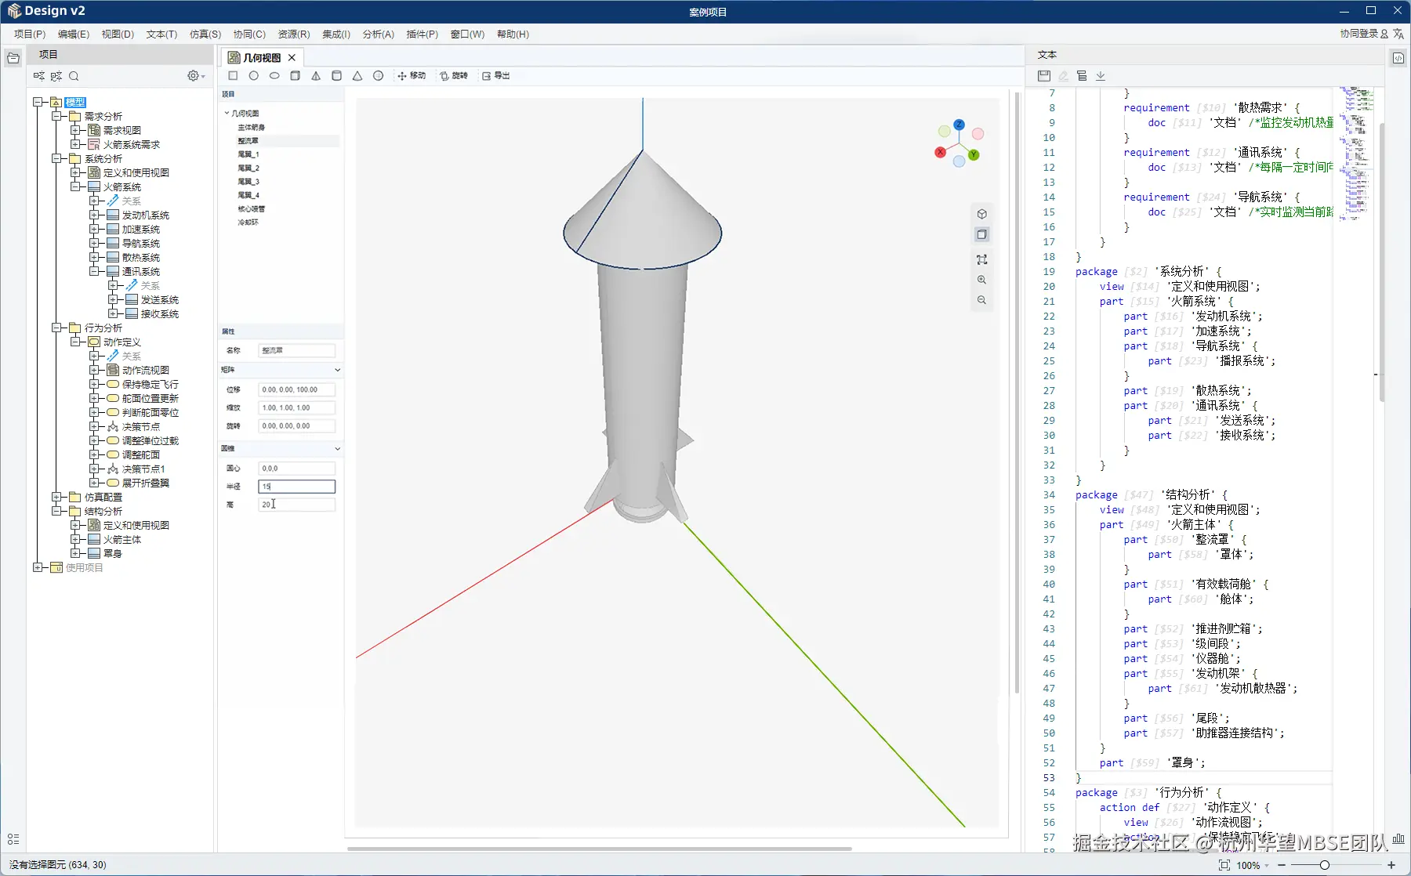Switch viewport to 3D cube view icon
Image resolution: width=1411 pixels, height=876 pixels.
pyautogui.click(x=981, y=214)
